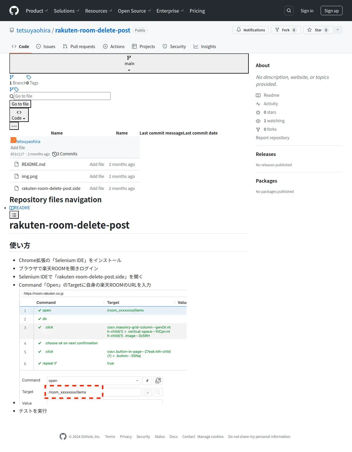The height and width of the screenshot is (452, 352).
Task: Expand the Solutions menu
Action: 66,11
